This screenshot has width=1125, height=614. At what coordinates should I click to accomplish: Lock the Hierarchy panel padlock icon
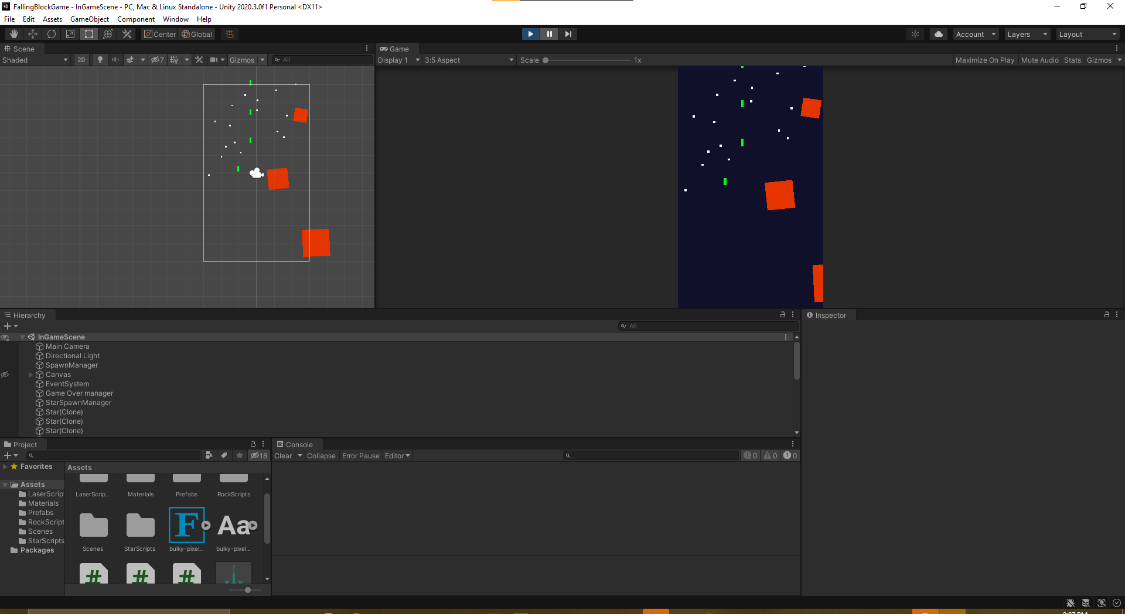(x=782, y=314)
